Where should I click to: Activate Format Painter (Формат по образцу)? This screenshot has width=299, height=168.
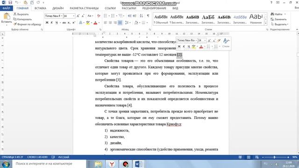point(27,24)
